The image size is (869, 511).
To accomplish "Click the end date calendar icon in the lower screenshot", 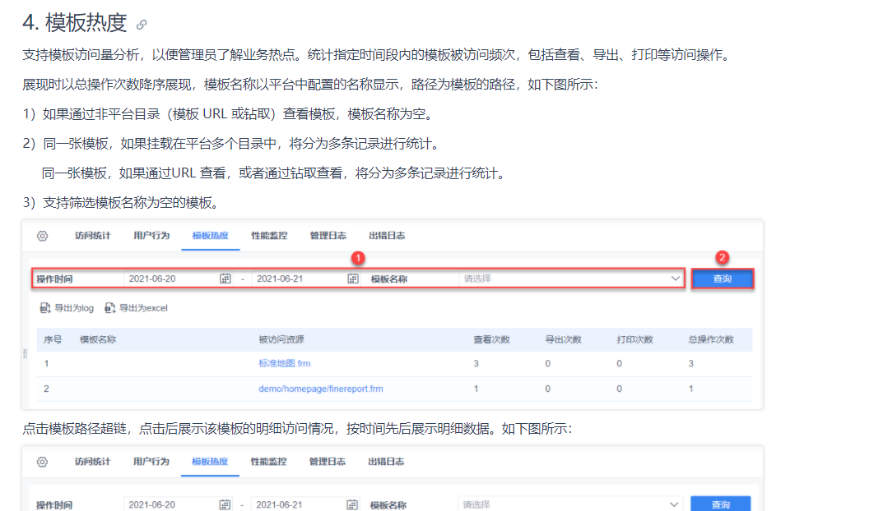I will [352, 504].
